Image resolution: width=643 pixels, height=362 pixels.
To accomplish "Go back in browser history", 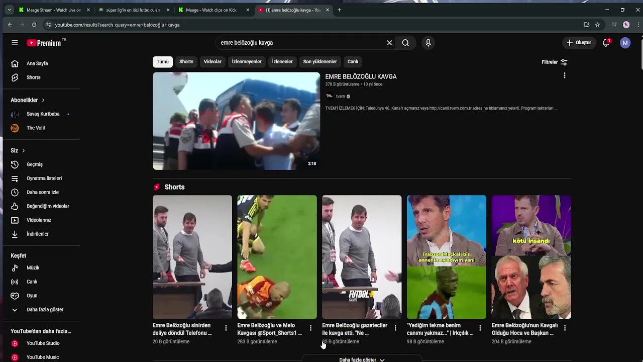I will pos(10,25).
